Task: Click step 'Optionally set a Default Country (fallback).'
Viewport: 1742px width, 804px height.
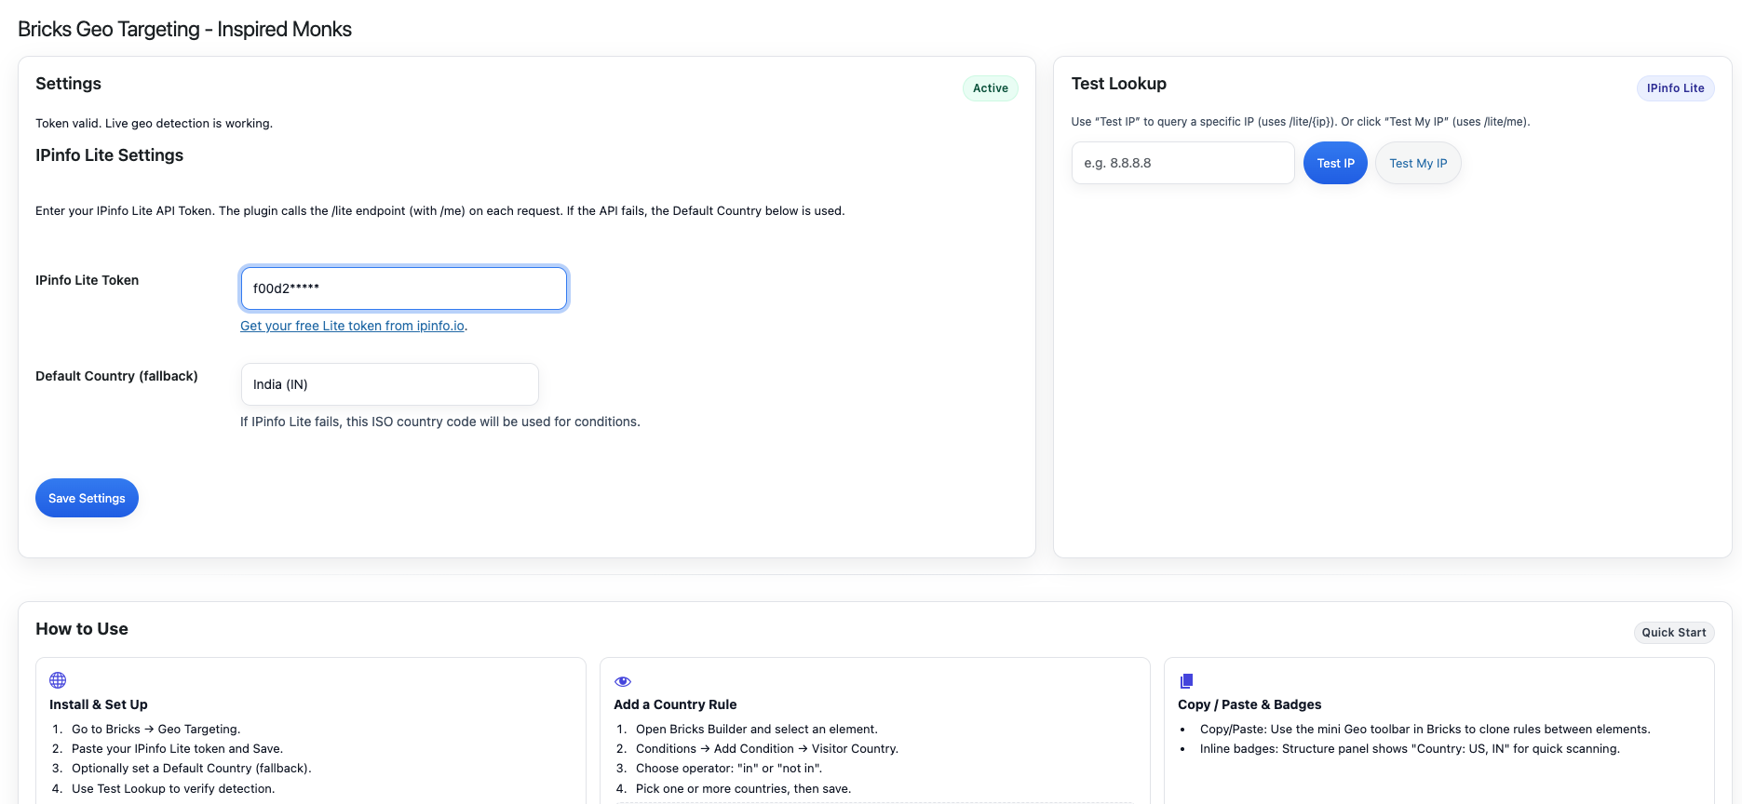Action: pyautogui.click(x=192, y=769)
